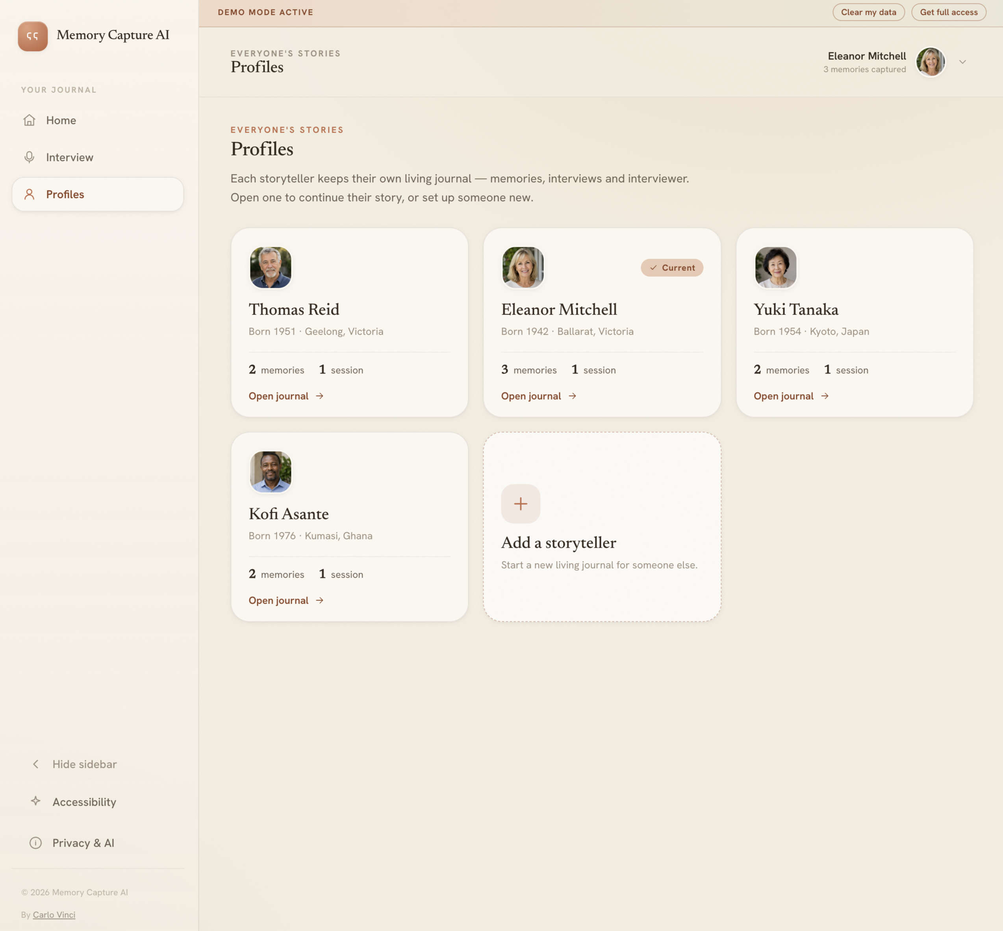The height and width of the screenshot is (931, 1003).
Task: Open Yuki Tanaka's journal link
Action: (791, 396)
